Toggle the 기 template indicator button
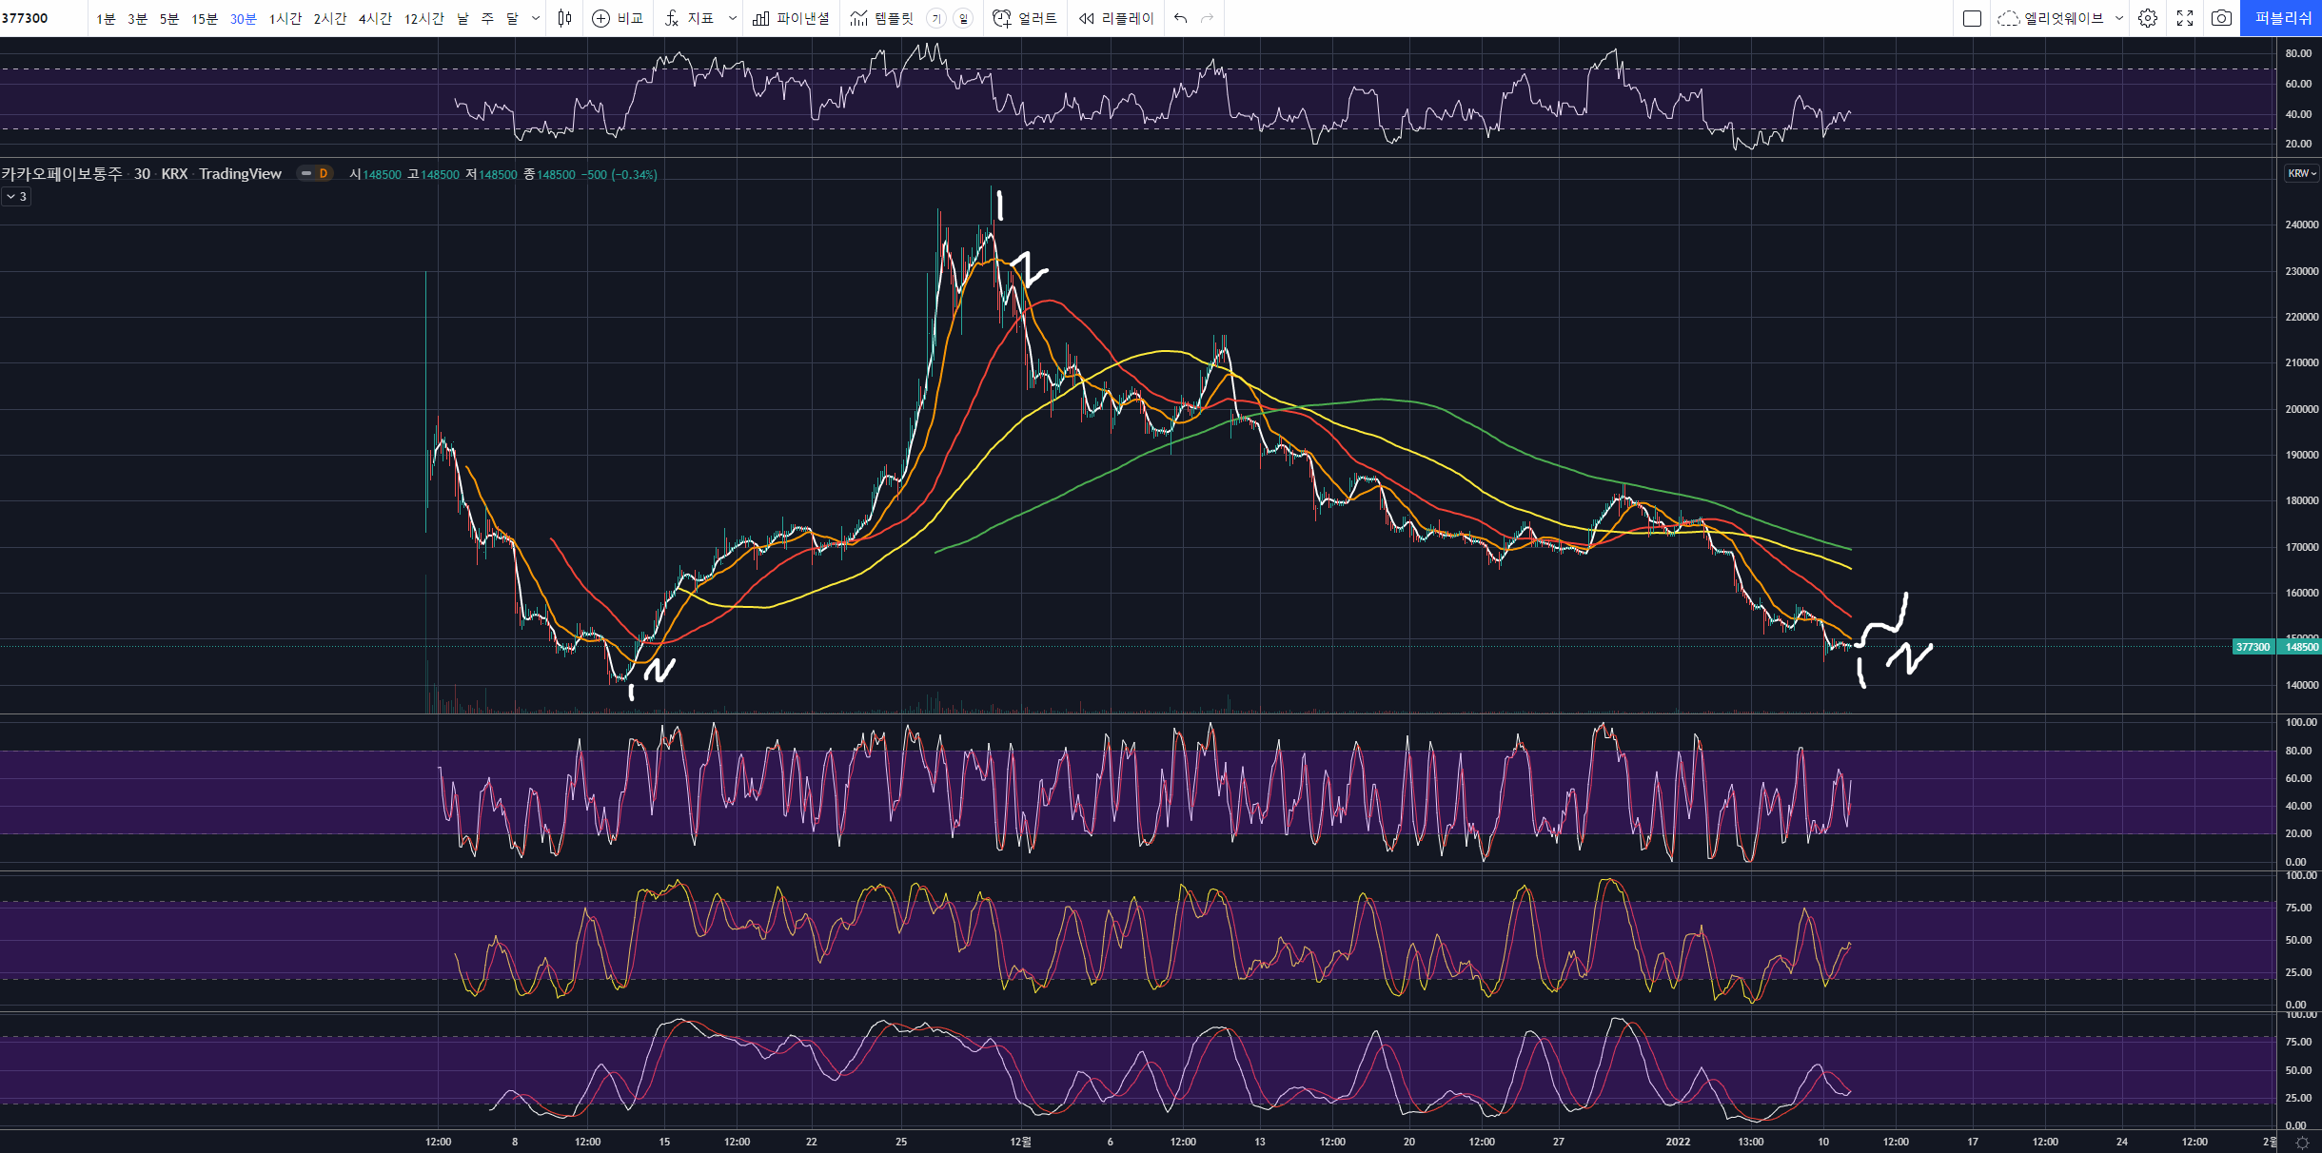2322x1153 pixels. [x=935, y=18]
